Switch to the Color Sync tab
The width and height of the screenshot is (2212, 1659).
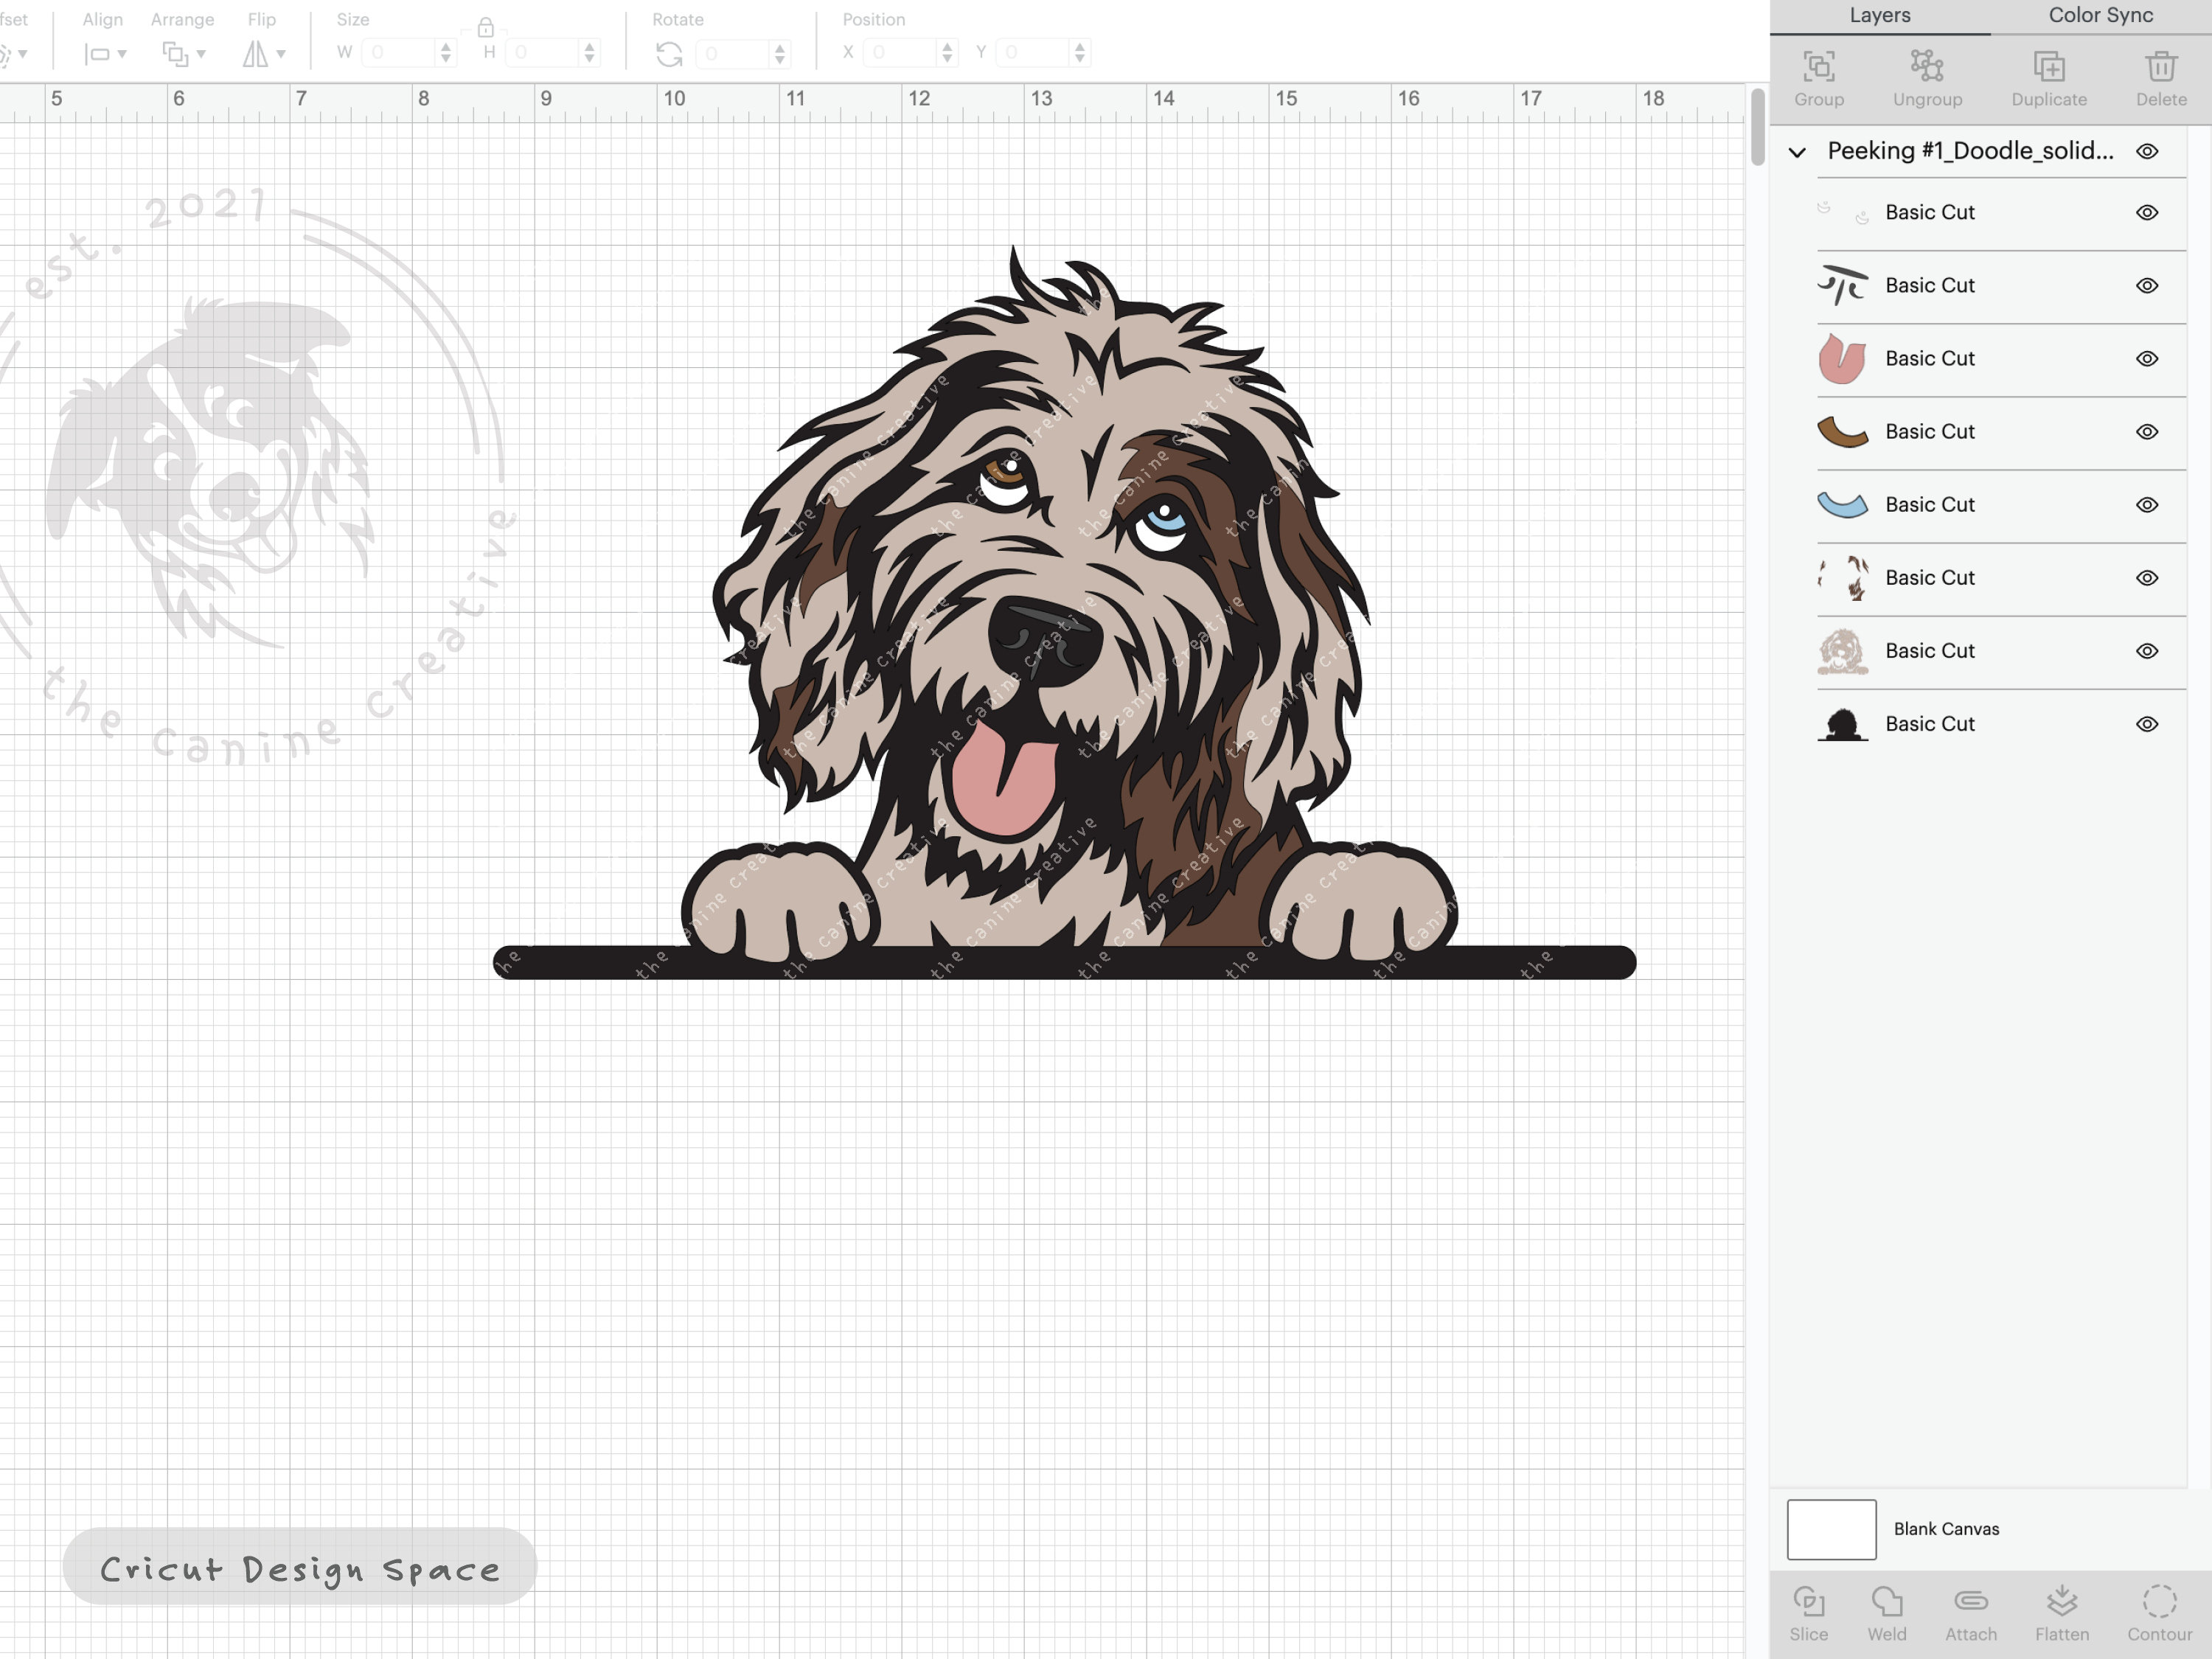click(2099, 15)
